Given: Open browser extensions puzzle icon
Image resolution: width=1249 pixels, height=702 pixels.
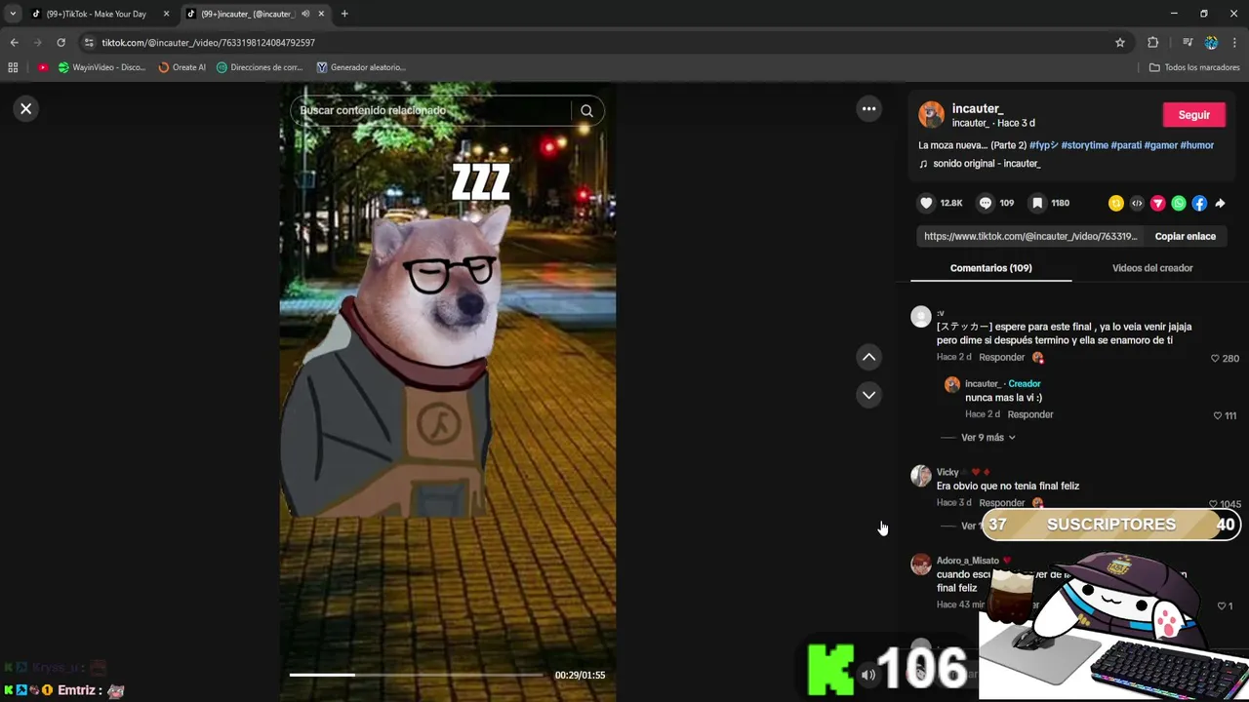Looking at the screenshot, I should [x=1152, y=43].
